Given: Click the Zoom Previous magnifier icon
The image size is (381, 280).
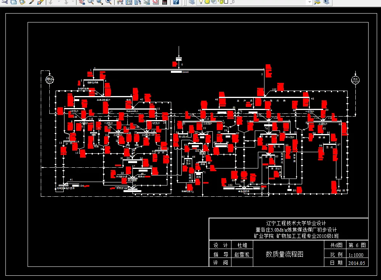Looking at the screenshot, I should point(109,2).
